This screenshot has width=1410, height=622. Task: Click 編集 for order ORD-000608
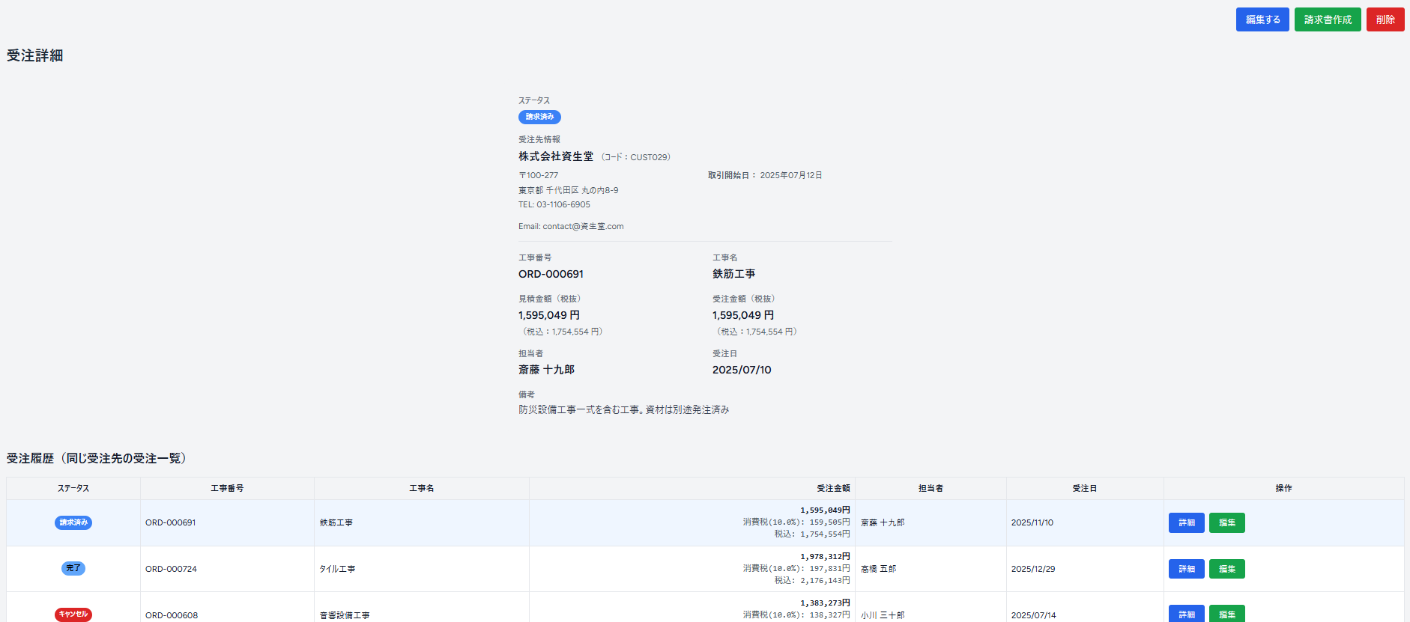tap(1226, 614)
